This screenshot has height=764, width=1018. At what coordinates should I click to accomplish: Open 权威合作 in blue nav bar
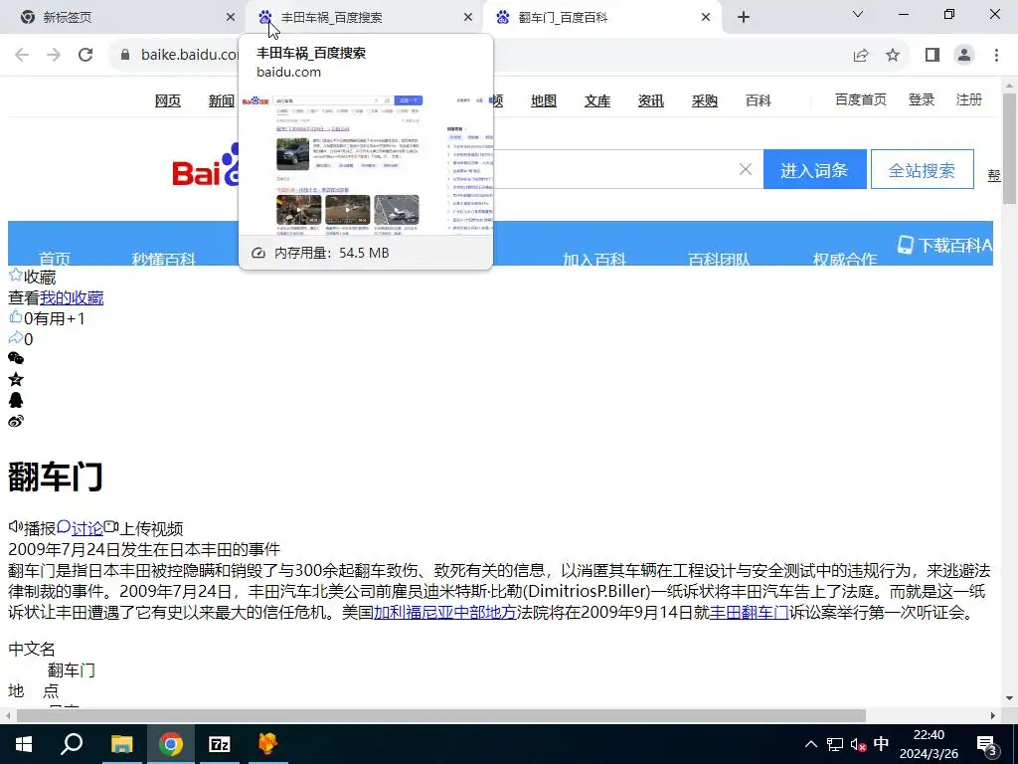pos(845,258)
